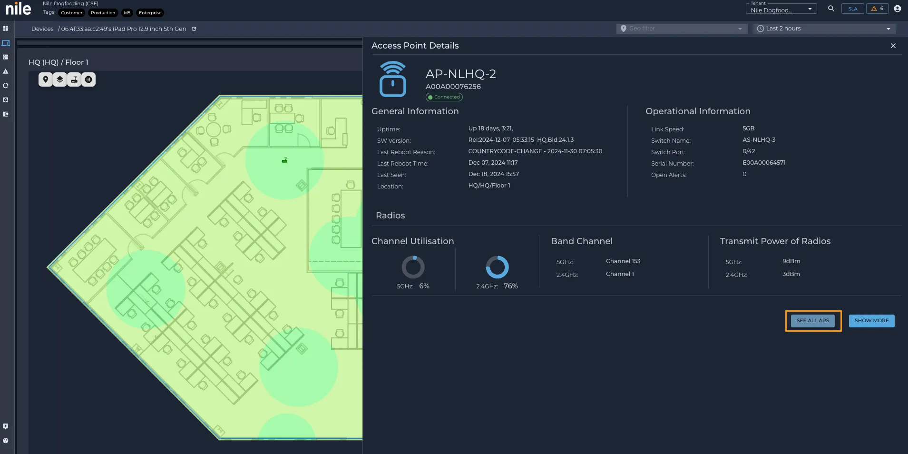
Task: Click serial number E00A00064571
Action: [764, 163]
